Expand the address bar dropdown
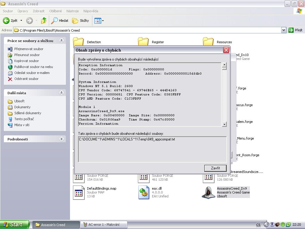The image size is (305, 229). coord(284,30)
